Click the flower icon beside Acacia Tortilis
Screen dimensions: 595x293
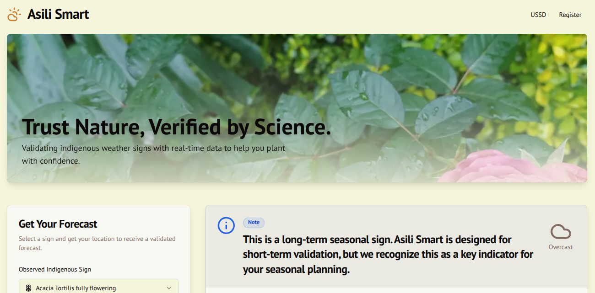click(28, 288)
